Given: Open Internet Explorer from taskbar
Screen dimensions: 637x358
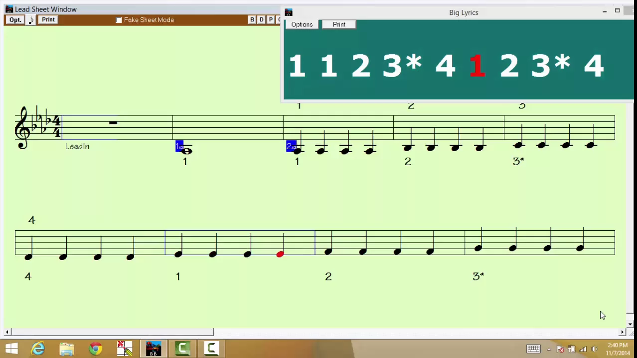Looking at the screenshot, I should pyautogui.click(x=38, y=349).
